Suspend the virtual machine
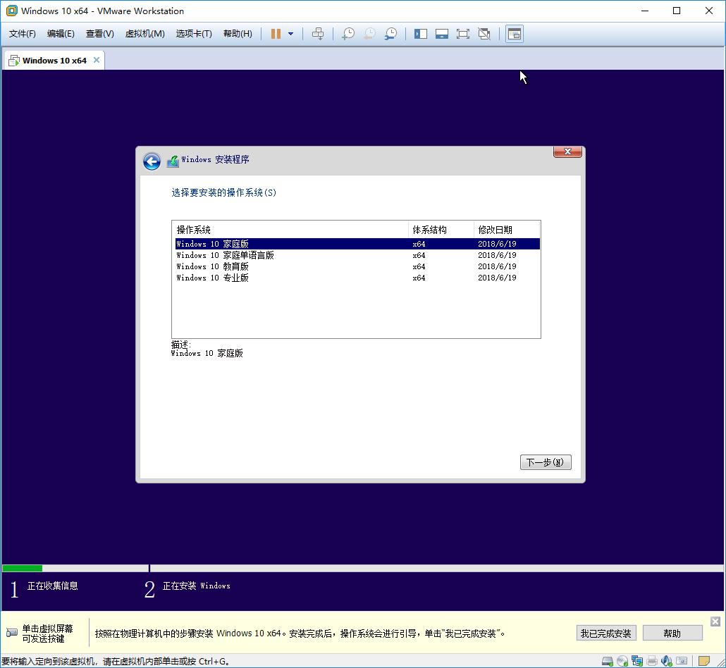Viewport: 726px width, 668px height. (276, 33)
